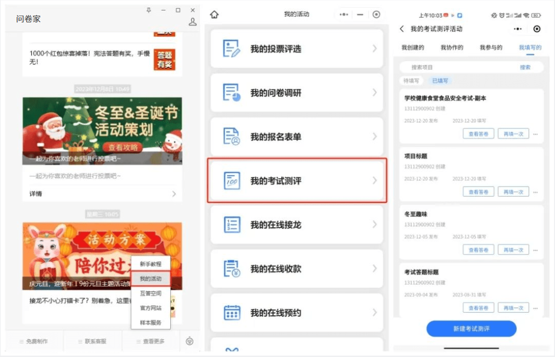This screenshot has width=555, height=357.
Task: Open the user profile icon in 问卷家 window
Action: (192, 22)
